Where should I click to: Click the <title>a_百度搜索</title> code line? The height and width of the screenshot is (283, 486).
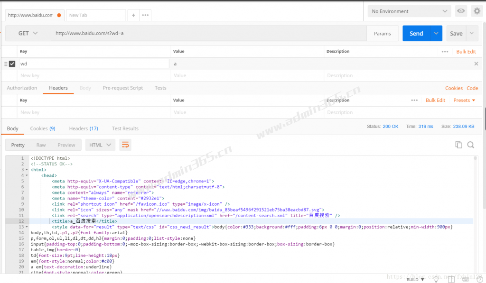tap(84, 221)
